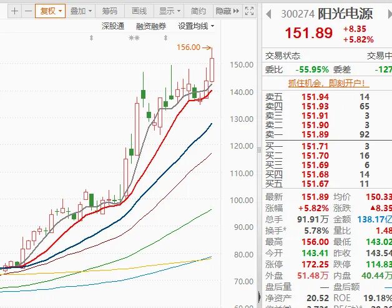Select the 画线 drawing tool
This screenshot has width=392, height=308.
coord(139,11)
